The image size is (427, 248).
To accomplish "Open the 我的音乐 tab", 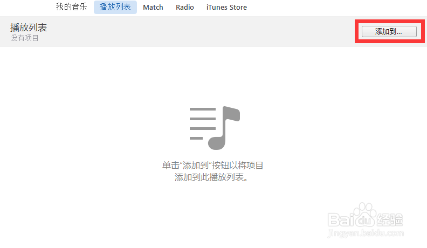I will tap(71, 7).
